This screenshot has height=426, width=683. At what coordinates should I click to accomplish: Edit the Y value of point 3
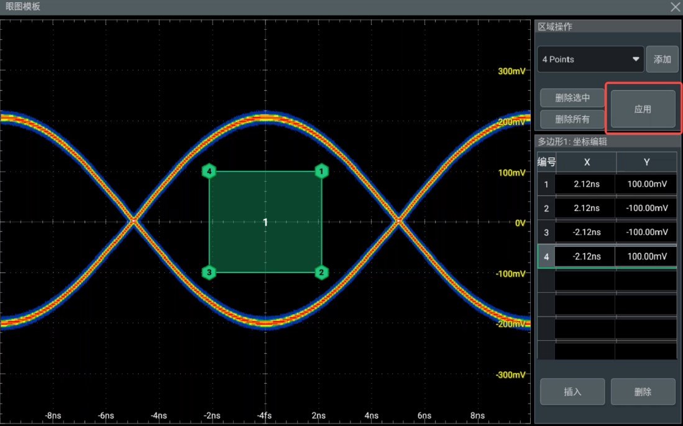(x=646, y=232)
